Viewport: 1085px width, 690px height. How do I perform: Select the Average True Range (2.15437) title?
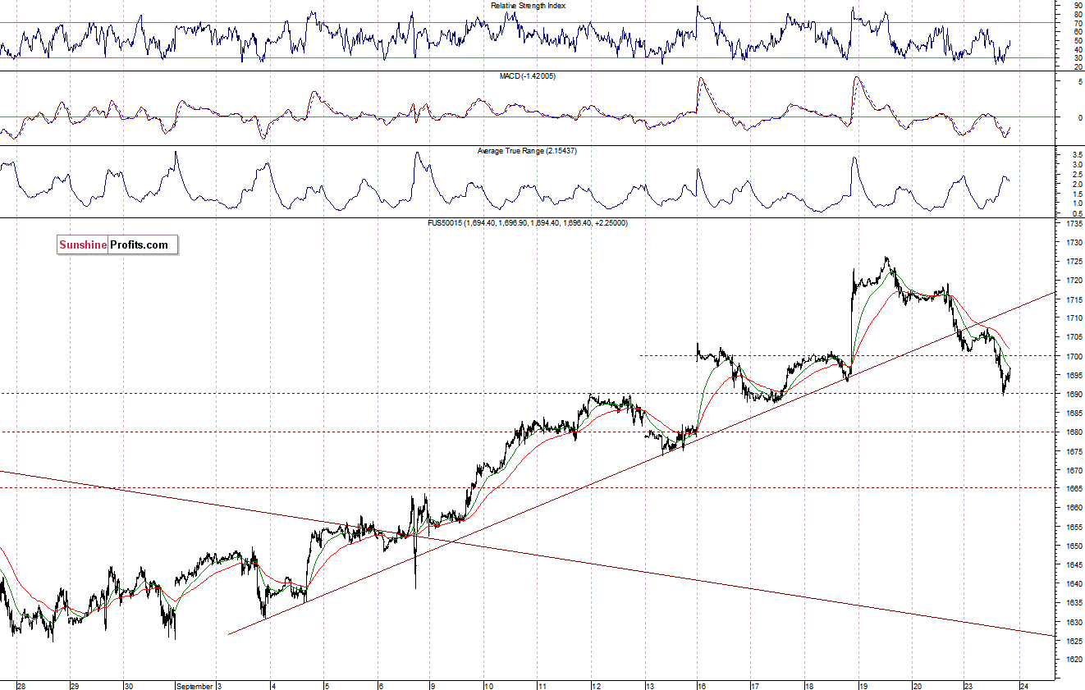[x=528, y=151]
